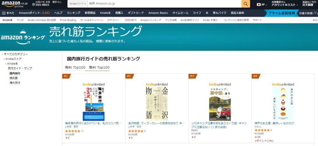Click title 金沢物語: ゴーゴーカレー link
This screenshot has width=318, height=146.
click(156, 123)
